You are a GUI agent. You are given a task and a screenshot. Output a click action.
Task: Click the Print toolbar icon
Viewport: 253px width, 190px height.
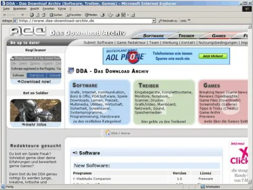click(x=117, y=15)
